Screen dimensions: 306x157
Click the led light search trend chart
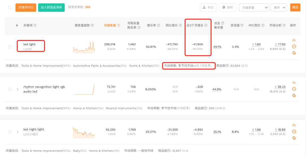(84, 47)
